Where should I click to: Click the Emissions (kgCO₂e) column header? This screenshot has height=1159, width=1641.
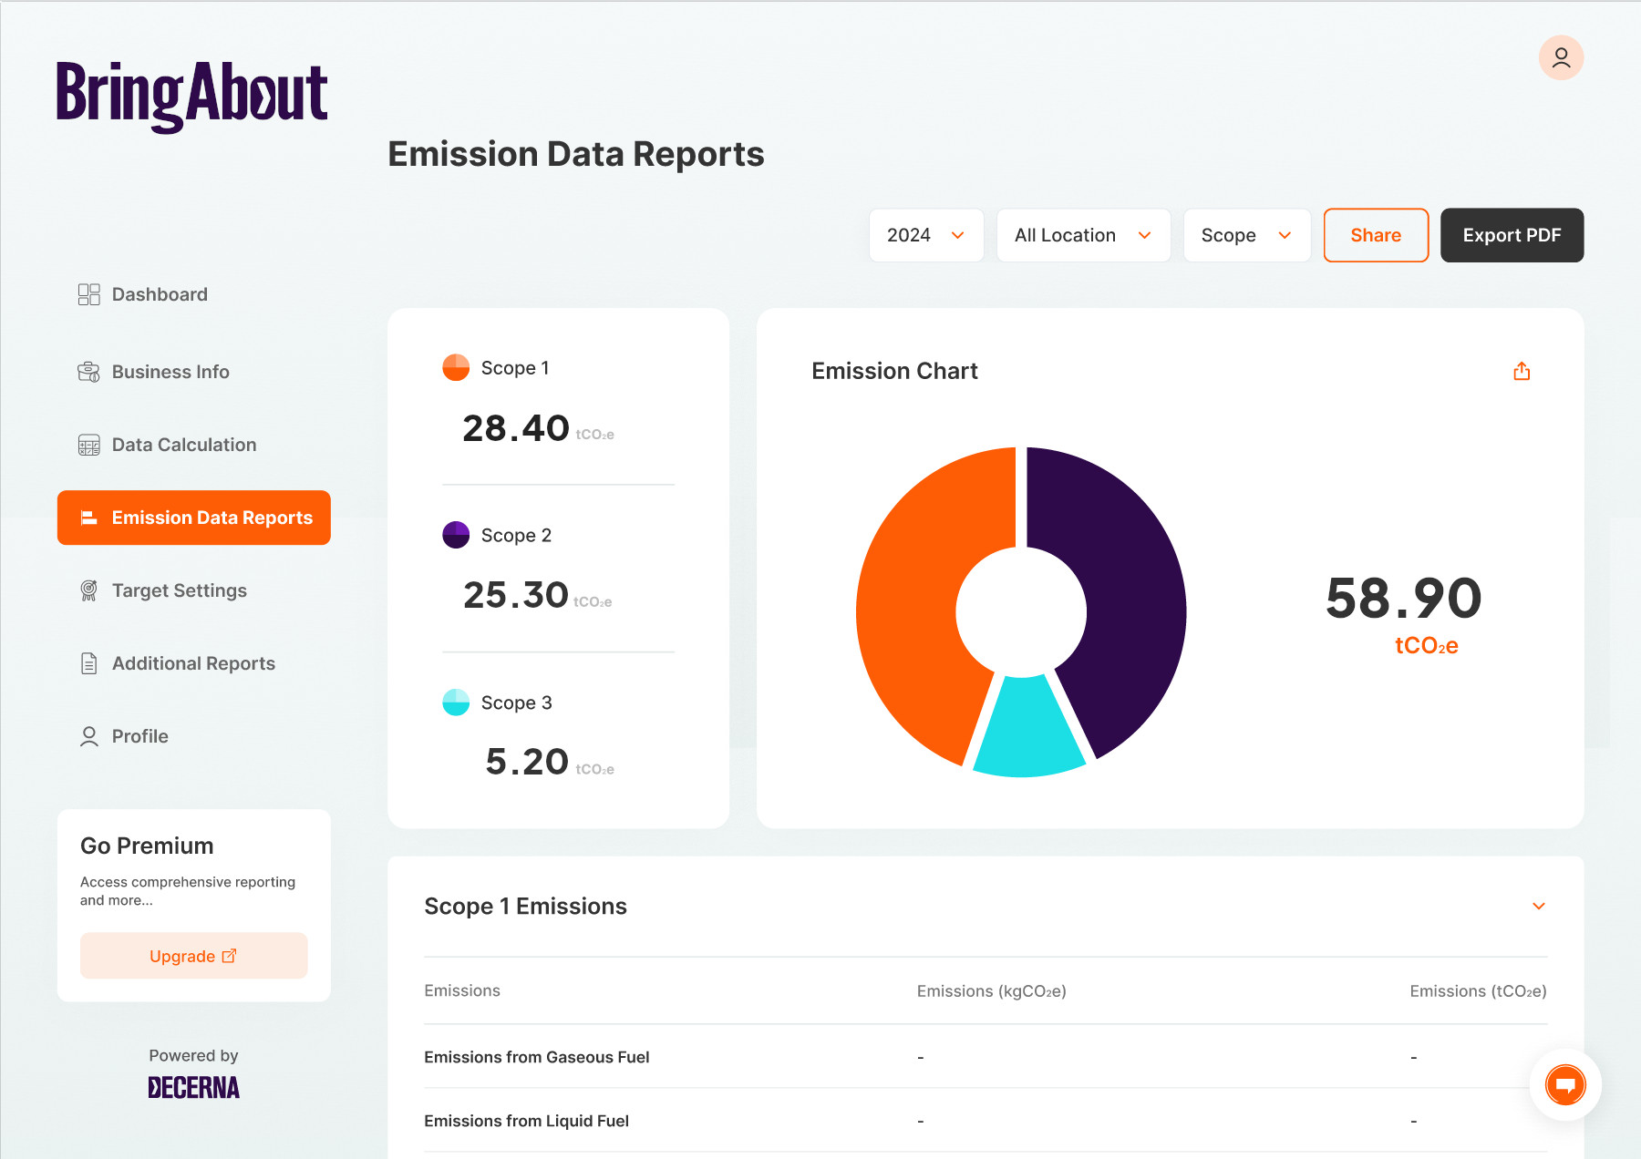pyautogui.click(x=992, y=990)
